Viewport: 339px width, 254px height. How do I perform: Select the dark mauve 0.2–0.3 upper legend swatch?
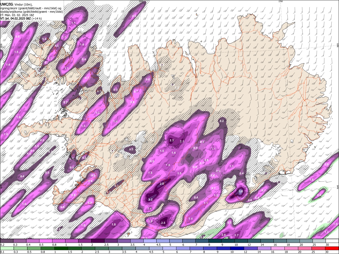point(7,241)
